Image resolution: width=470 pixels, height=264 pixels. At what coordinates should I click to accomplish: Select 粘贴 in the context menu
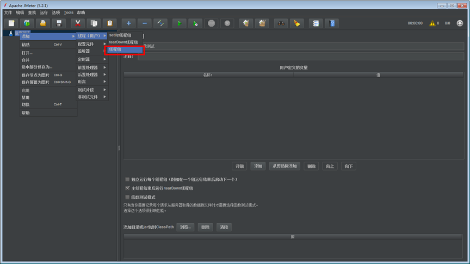pyautogui.click(x=48, y=45)
